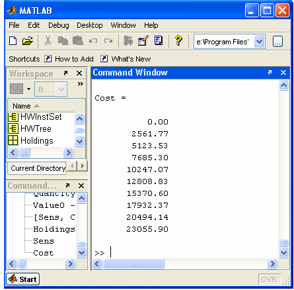Image resolution: width=294 pixels, height=290 pixels.
Task: Undo the last action with the toolbar arrow
Action: click(93, 41)
